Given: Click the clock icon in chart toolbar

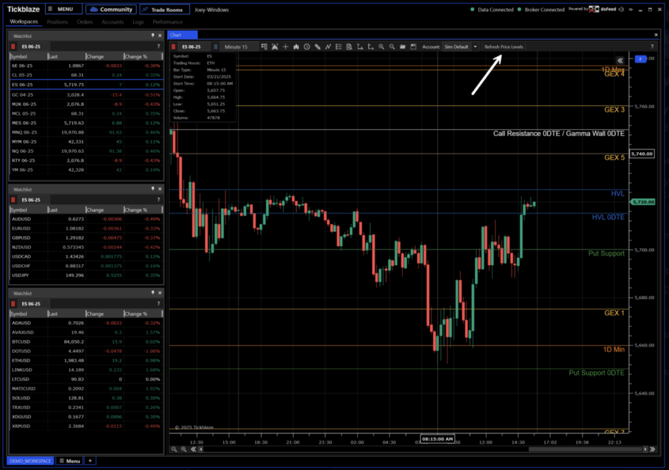Looking at the screenshot, I should click(306, 47).
